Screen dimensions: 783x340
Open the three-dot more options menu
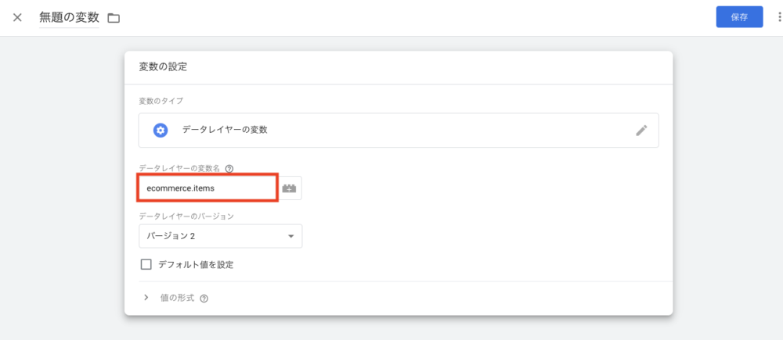point(778,17)
